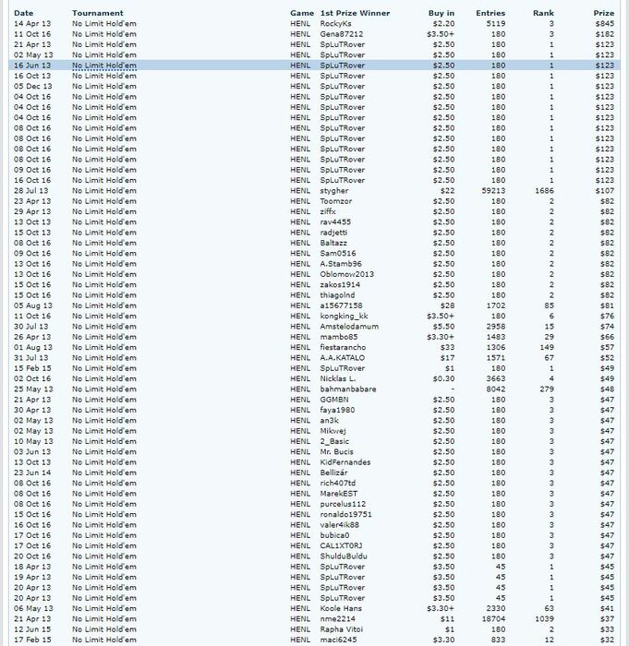
Task: Select winner name bahmanbabare
Action: click(x=348, y=389)
